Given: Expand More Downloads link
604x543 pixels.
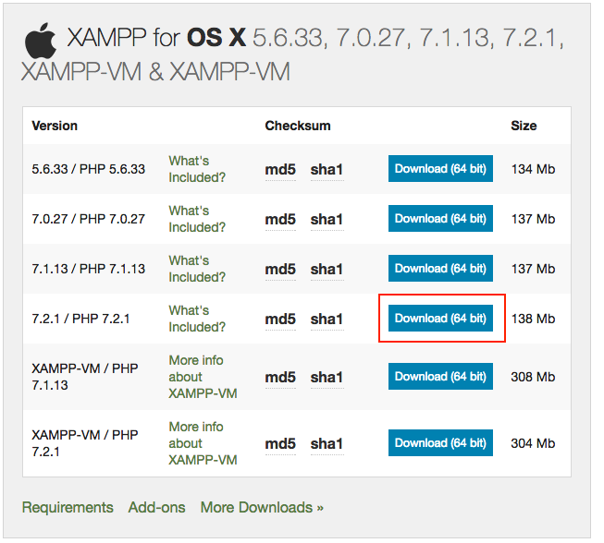Looking at the screenshot, I should [262, 507].
